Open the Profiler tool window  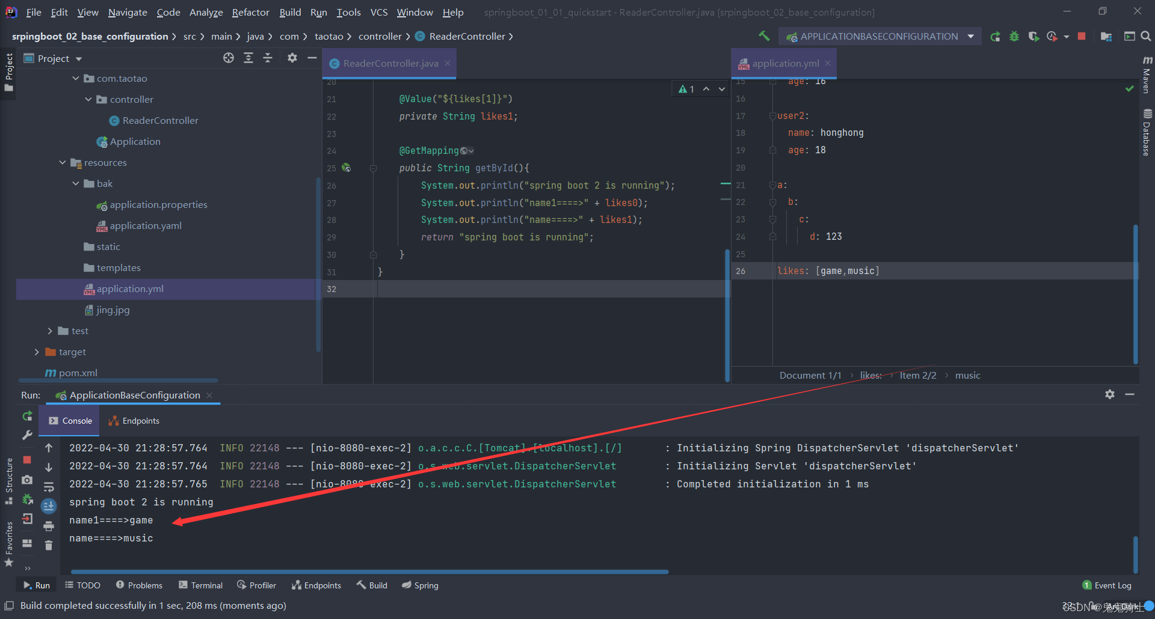[257, 585]
